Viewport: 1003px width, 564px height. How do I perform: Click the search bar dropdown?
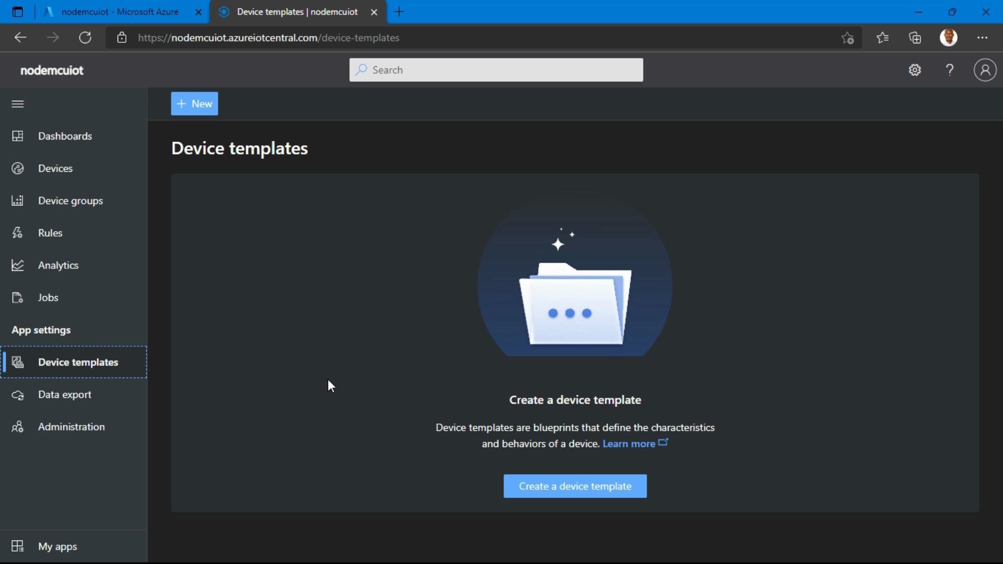496,69
